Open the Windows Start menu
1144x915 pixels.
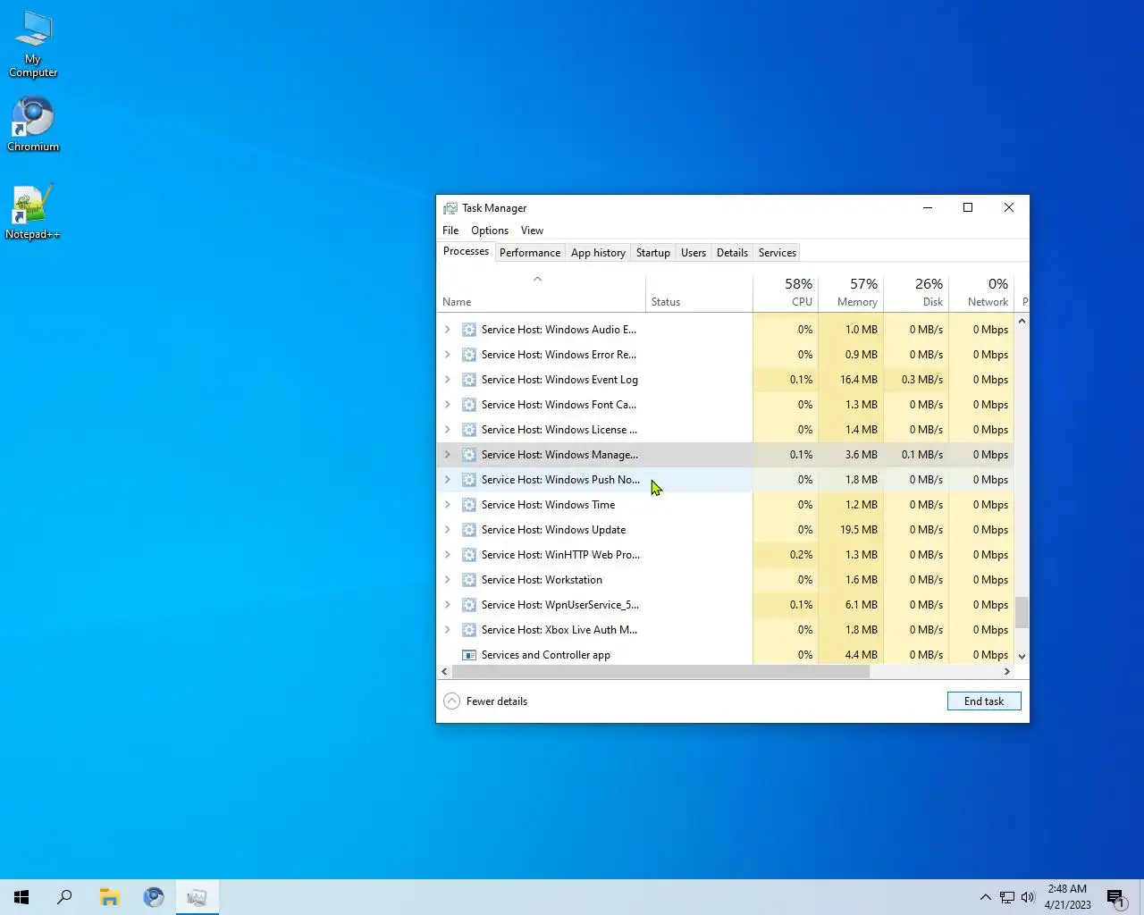pos(21,897)
